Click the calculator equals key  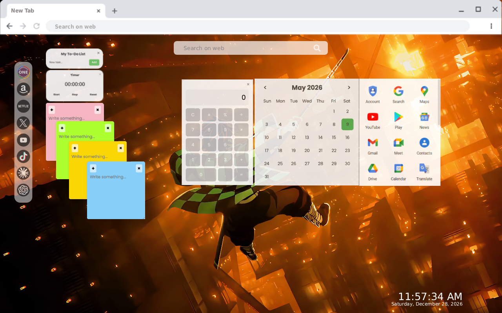point(241,175)
